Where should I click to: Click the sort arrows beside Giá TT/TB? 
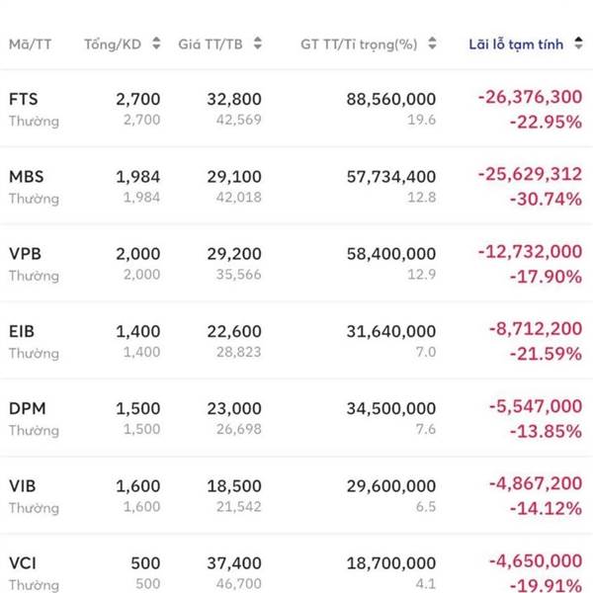point(257,44)
